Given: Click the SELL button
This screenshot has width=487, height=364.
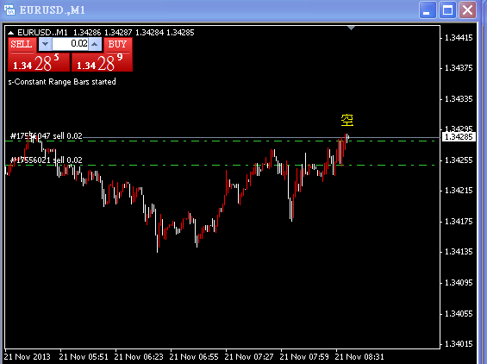Looking at the screenshot, I should tap(22, 45).
